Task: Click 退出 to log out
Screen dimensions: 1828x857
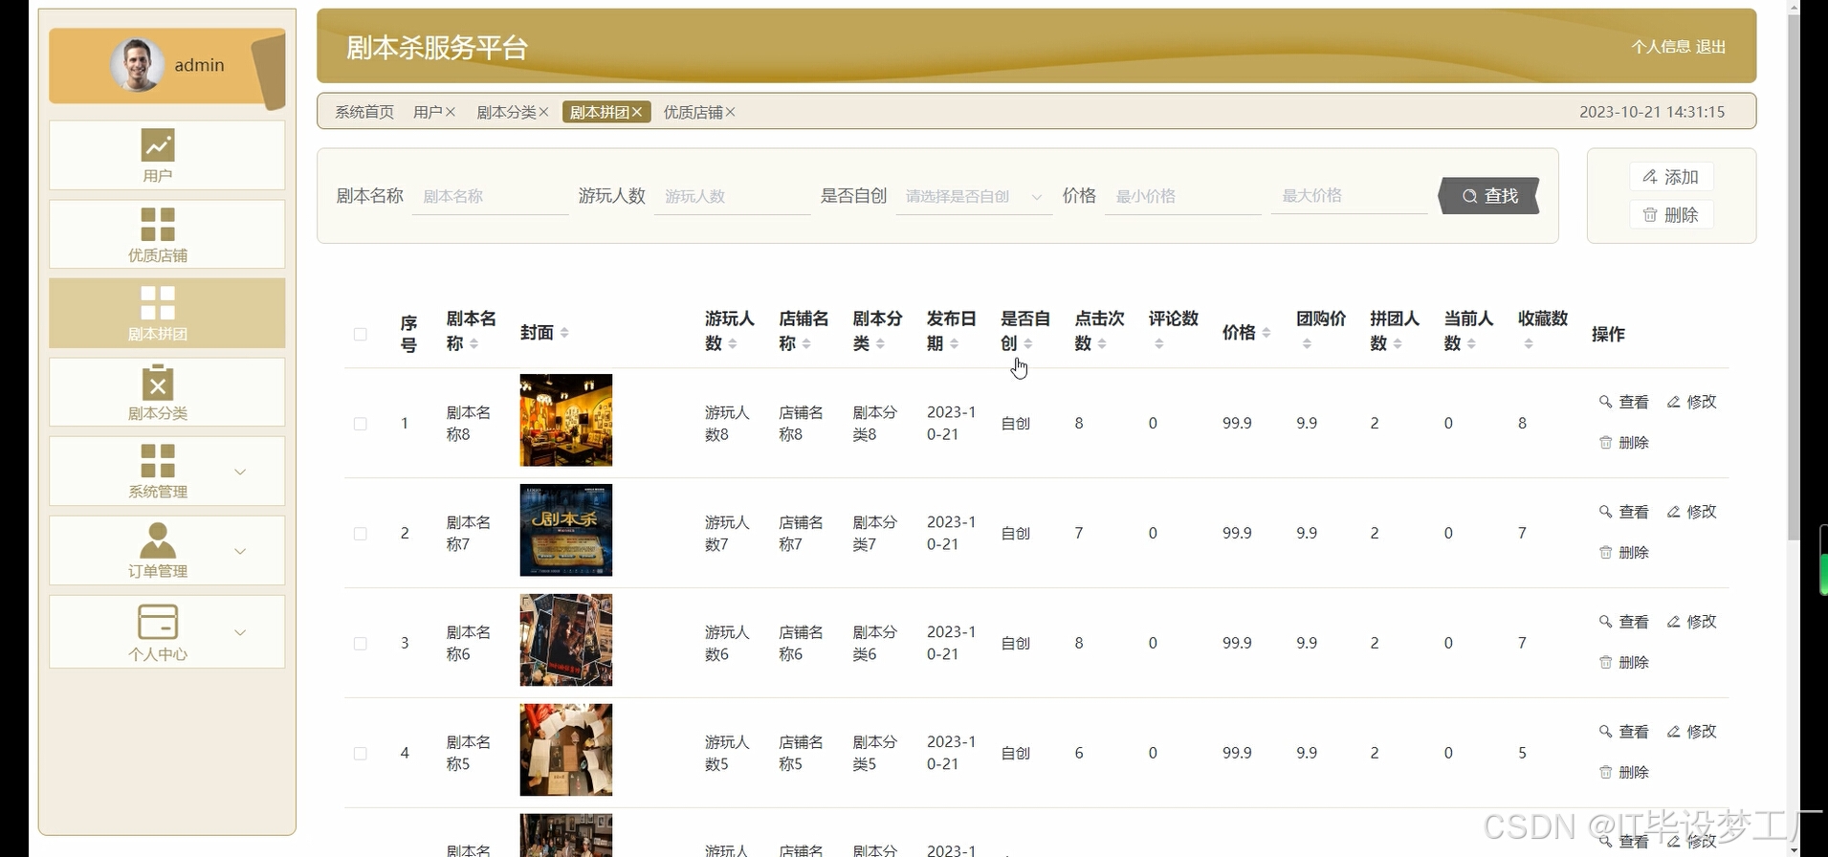Action: point(1710,47)
